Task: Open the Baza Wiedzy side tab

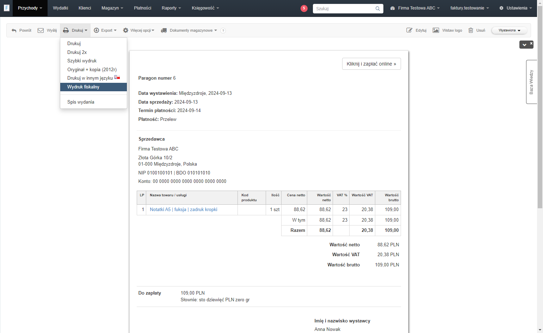Action: tap(531, 82)
